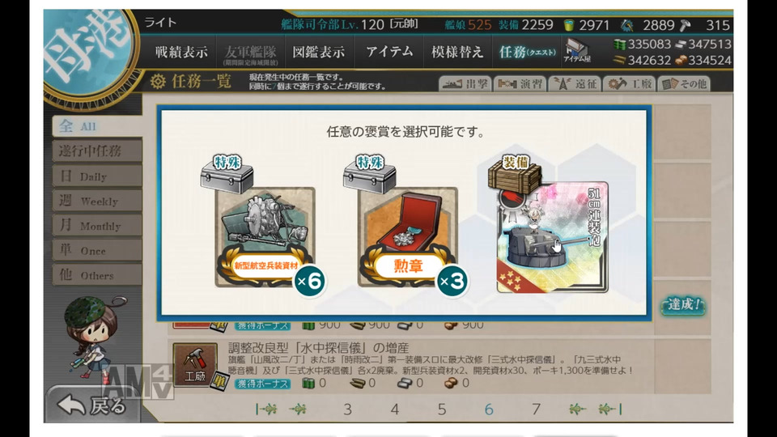Show Daily quests filter

(x=97, y=176)
